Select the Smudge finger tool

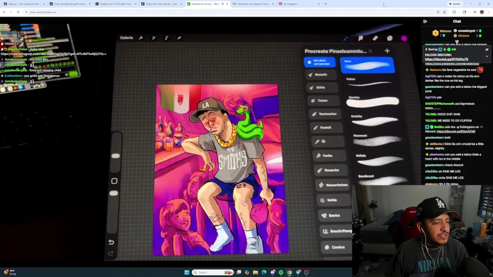[x=361, y=38]
